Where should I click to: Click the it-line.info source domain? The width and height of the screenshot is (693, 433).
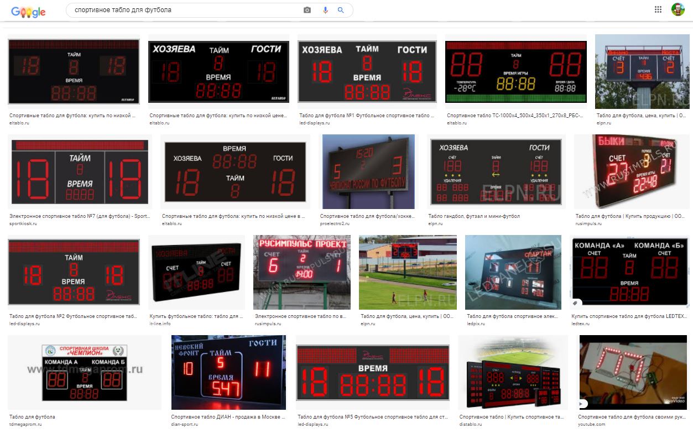pyautogui.click(x=160, y=324)
